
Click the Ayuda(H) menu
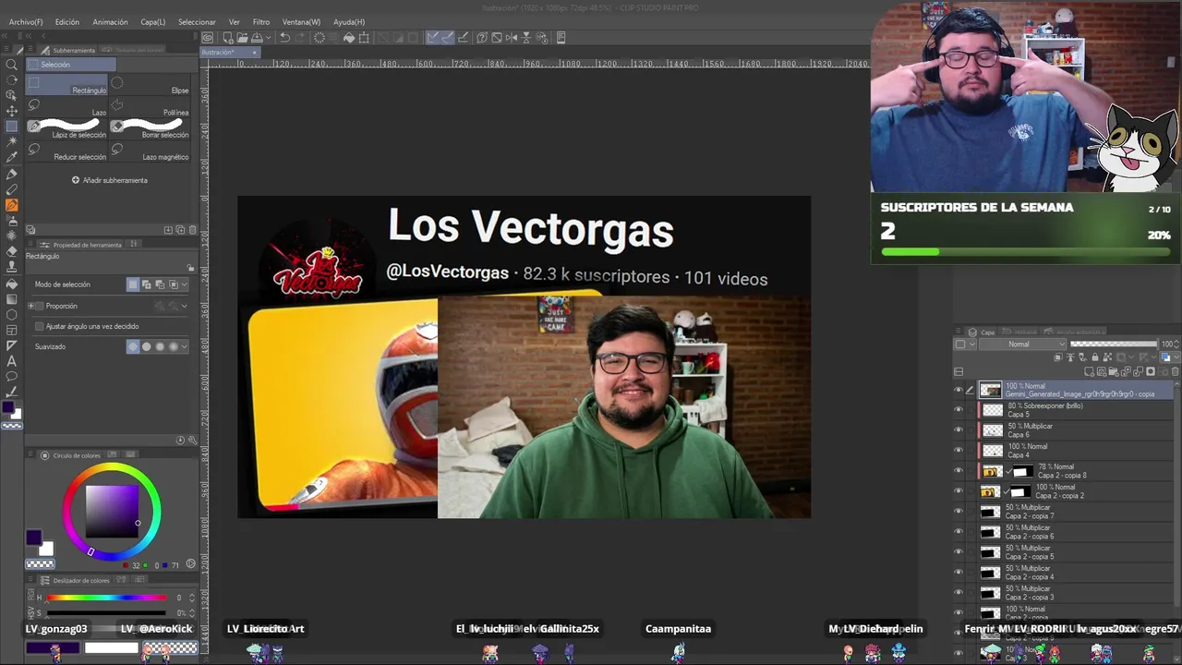click(349, 21)
